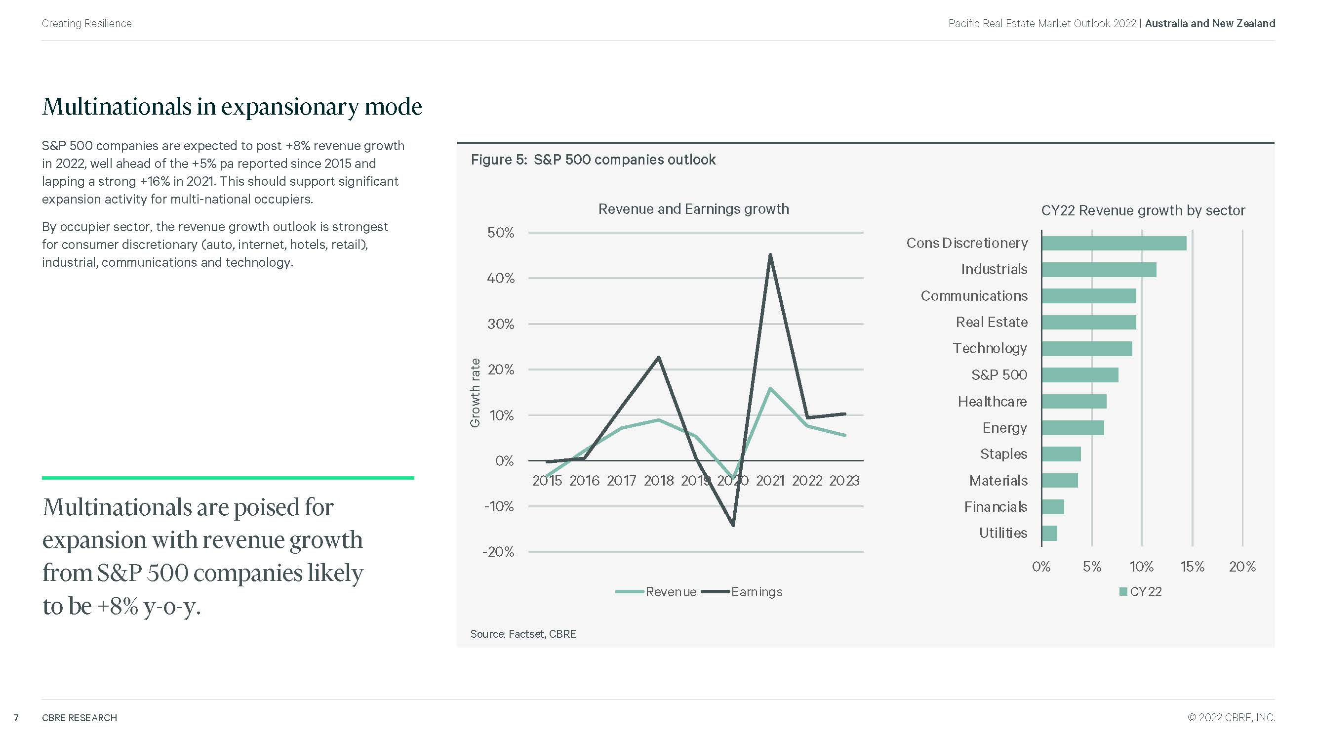The image size is (1317, 741).
Task: Click the CBRE RESEARCH footer text
Action: 79,717
